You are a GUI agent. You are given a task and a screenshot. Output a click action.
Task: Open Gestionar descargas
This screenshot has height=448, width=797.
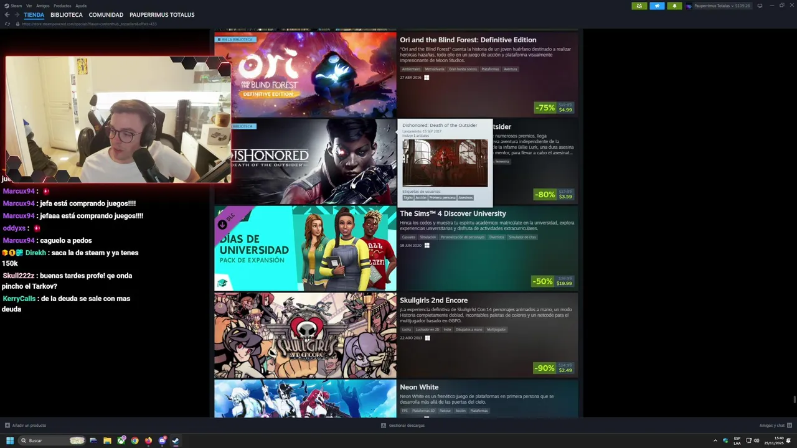(x=403, y=426)
